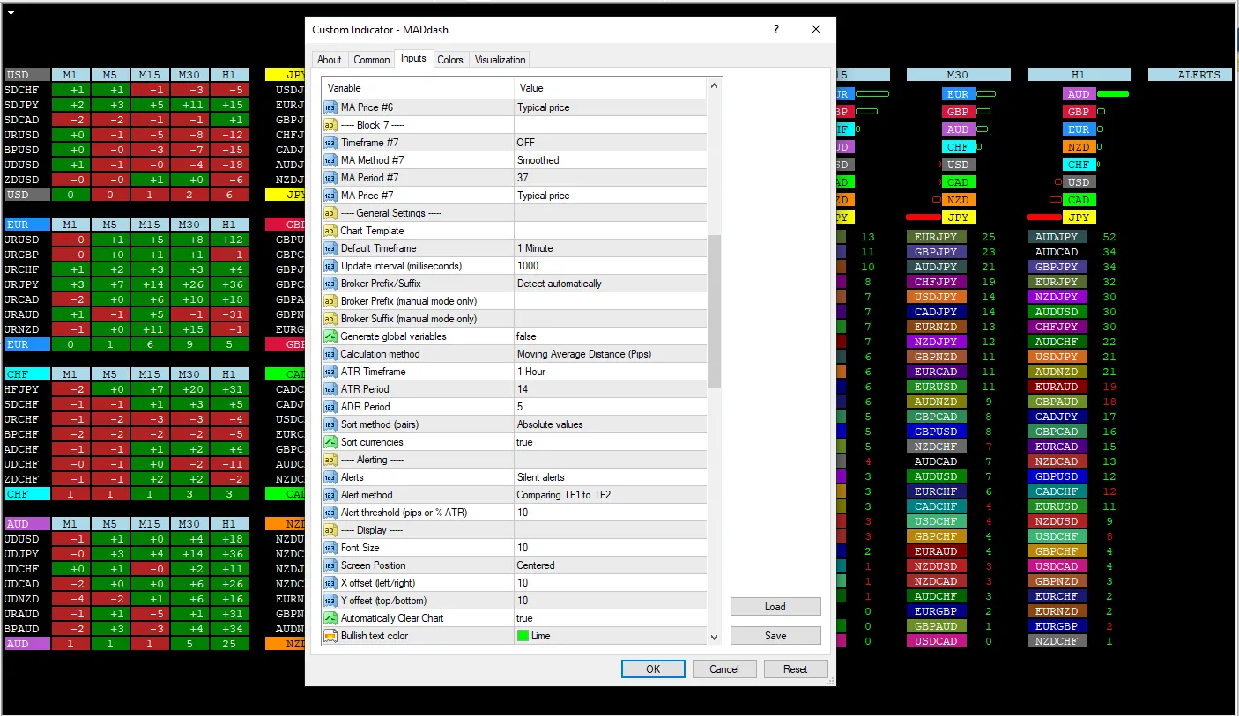Click the string icon for Block 7 row

[x=330, y=125]
